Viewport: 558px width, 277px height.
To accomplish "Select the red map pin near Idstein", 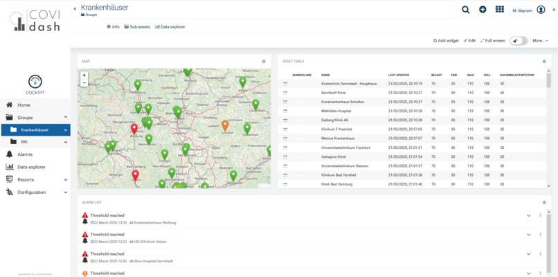I will 135,175.
